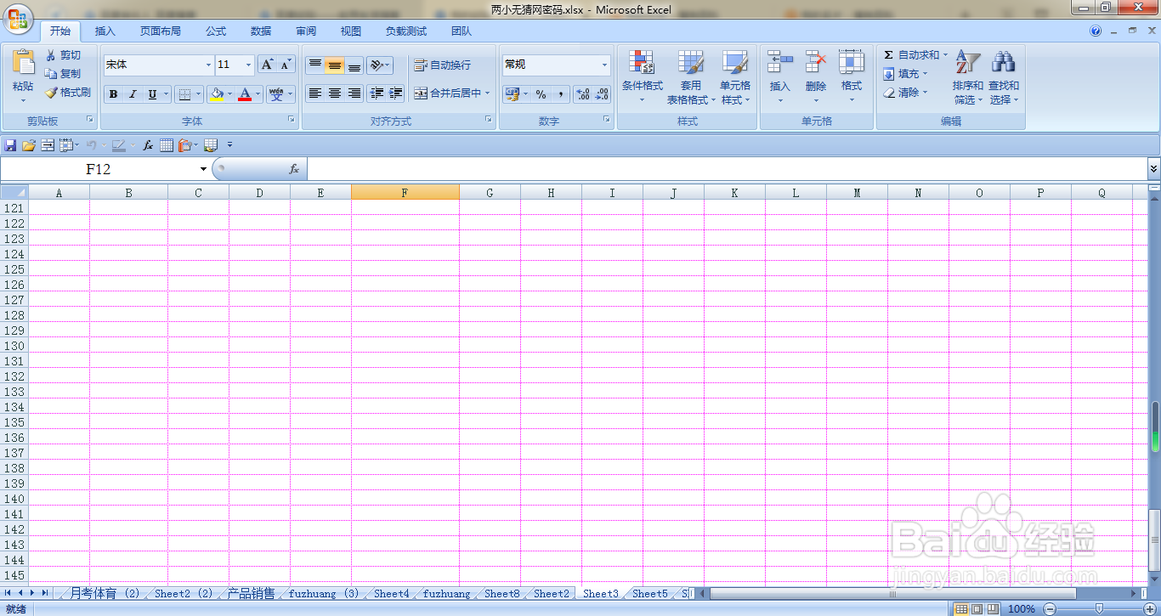Switch to the Data (数据) tab
The height and width of the screenshot is (616, 1161).
261,31
